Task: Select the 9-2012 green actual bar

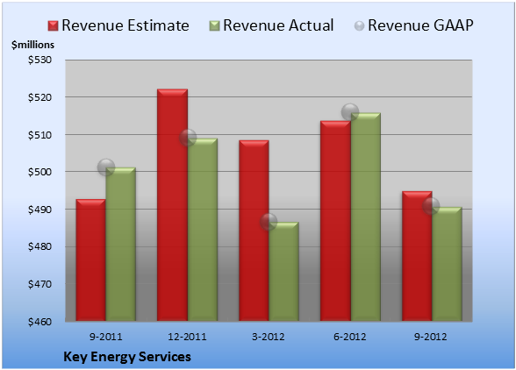Action: (447, 264)
